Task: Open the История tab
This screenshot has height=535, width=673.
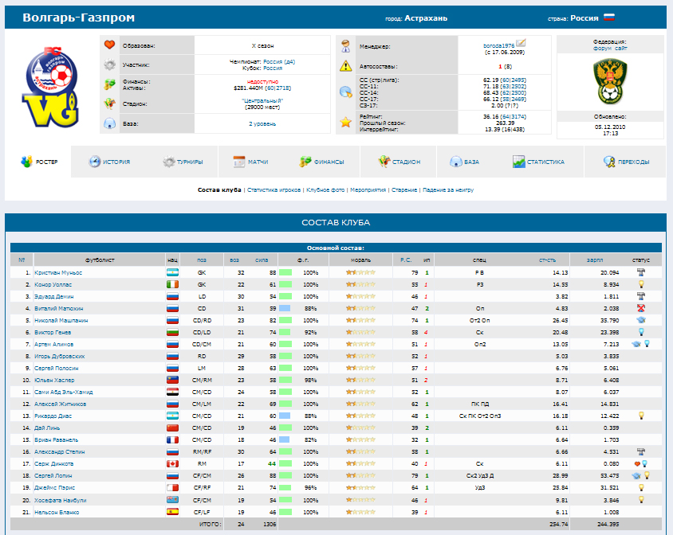Action: (108, 162)
